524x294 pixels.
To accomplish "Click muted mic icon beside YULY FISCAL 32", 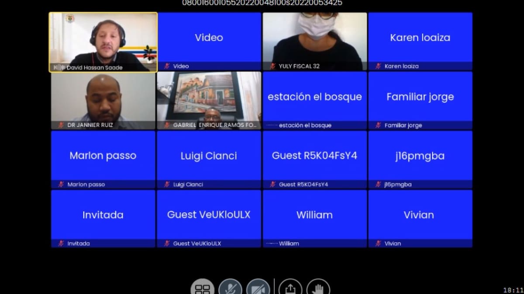I will [x=272, y=66].
